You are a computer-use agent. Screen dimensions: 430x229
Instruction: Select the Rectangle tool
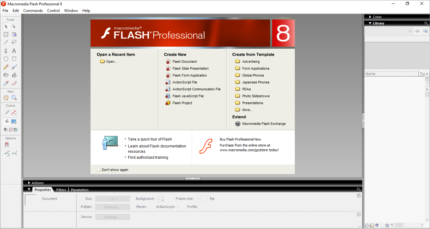14,59
